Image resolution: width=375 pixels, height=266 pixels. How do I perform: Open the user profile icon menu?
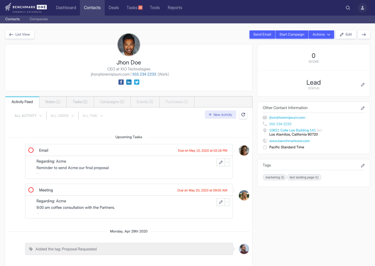point(362,8)
